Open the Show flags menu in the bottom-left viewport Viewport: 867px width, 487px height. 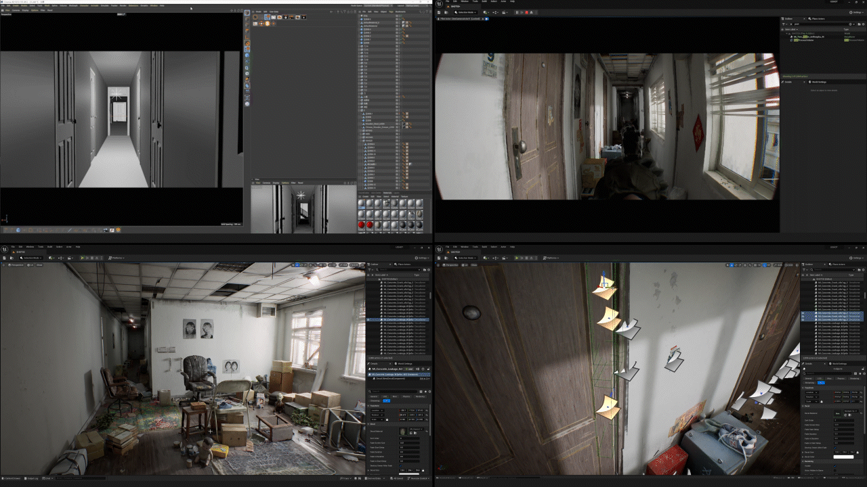39,265
